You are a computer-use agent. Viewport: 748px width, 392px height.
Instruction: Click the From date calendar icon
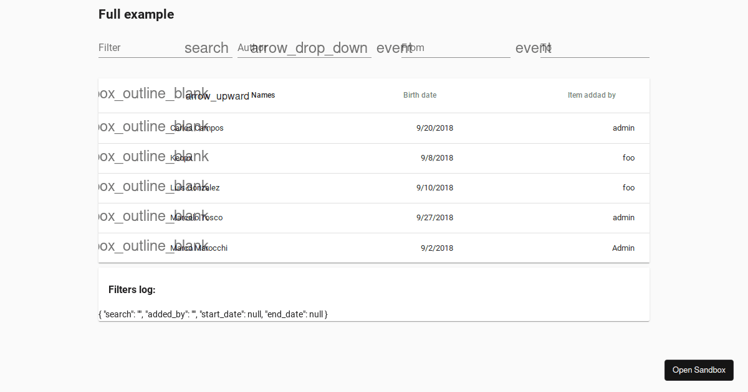coord(393,48)
